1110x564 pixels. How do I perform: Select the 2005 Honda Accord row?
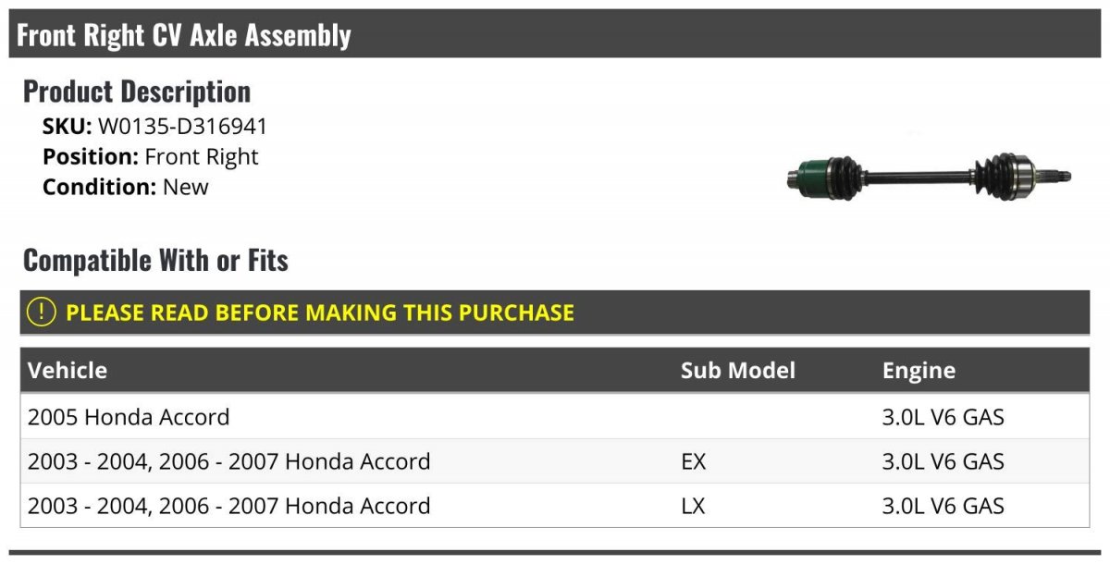coord(129,417)
